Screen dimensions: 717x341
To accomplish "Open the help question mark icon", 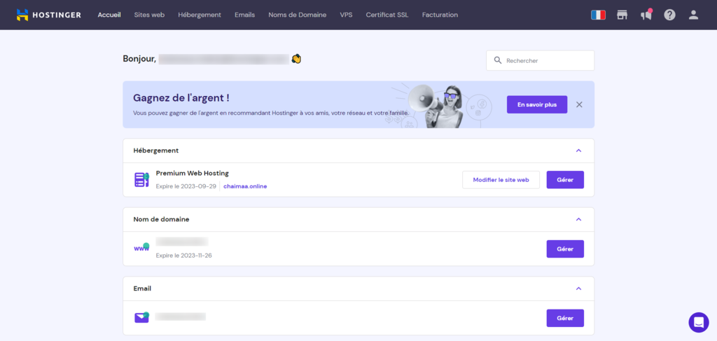I will (670, 15).
